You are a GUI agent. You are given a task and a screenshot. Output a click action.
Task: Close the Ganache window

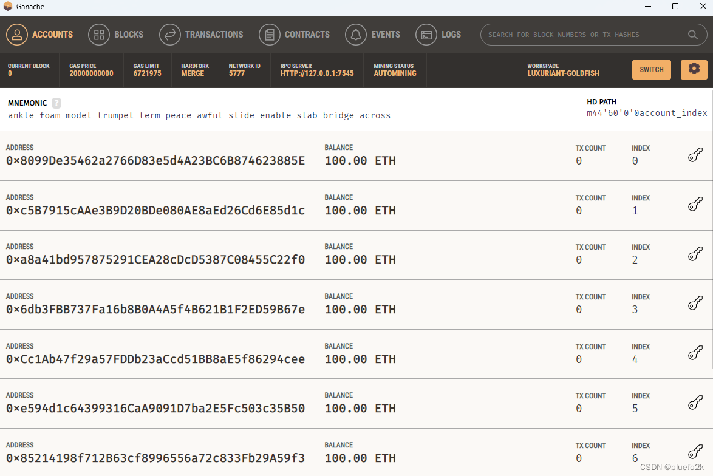[x=703, y=6]
